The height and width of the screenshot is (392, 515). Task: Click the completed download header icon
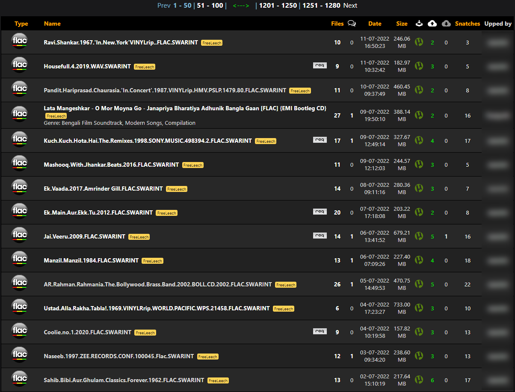[x=419, y=24]
